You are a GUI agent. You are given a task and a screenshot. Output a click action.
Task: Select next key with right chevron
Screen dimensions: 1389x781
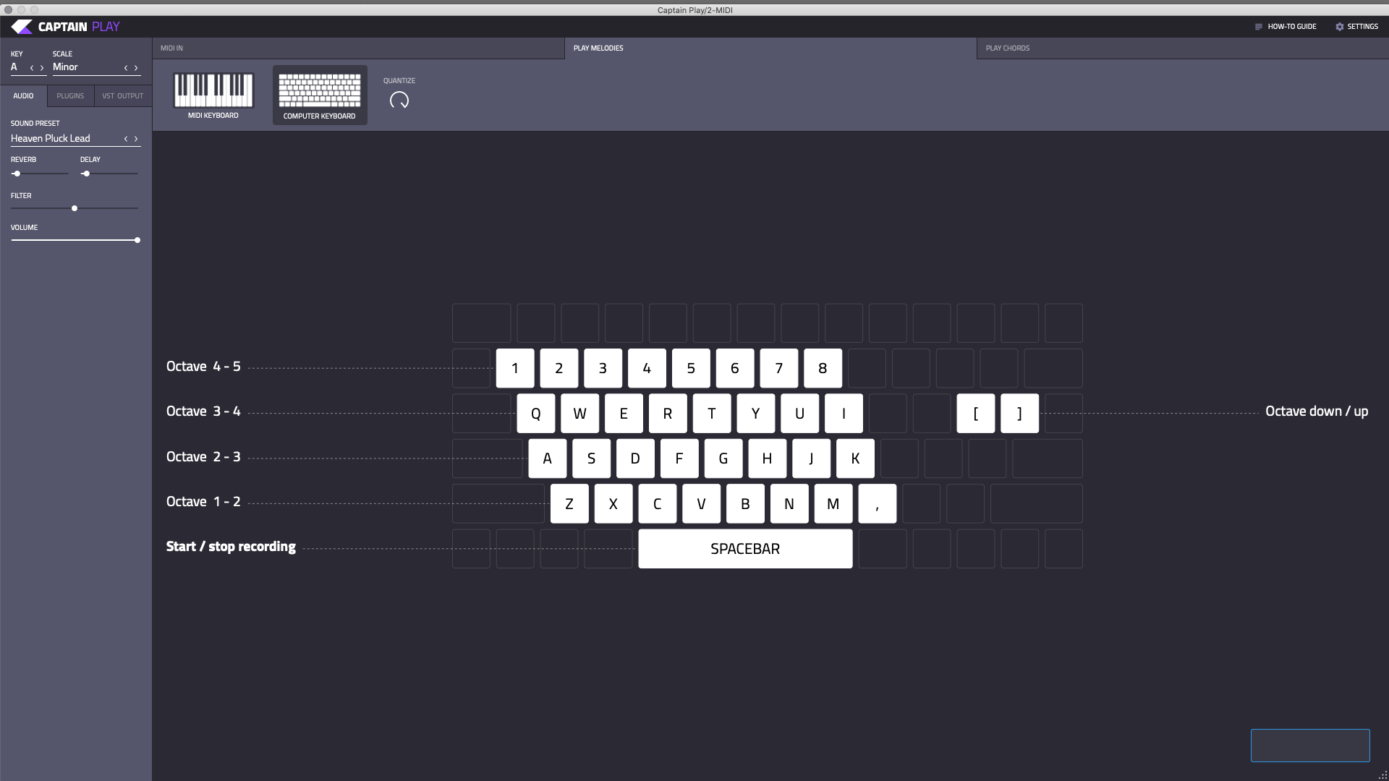pos(42,68)
